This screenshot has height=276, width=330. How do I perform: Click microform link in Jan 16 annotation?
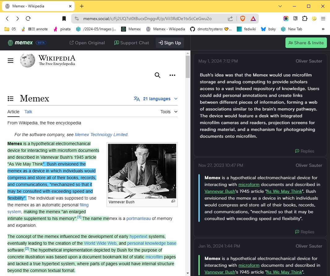click(249, 265)
